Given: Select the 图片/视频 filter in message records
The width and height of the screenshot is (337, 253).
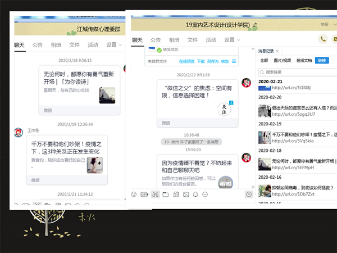Looking at the screenshot, I should (x=281, y=61).
